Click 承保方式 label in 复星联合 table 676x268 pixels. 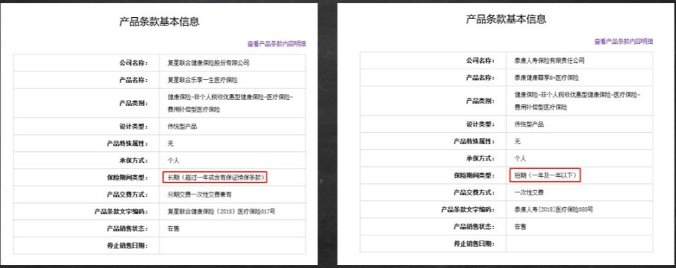[x=133, y=161]
